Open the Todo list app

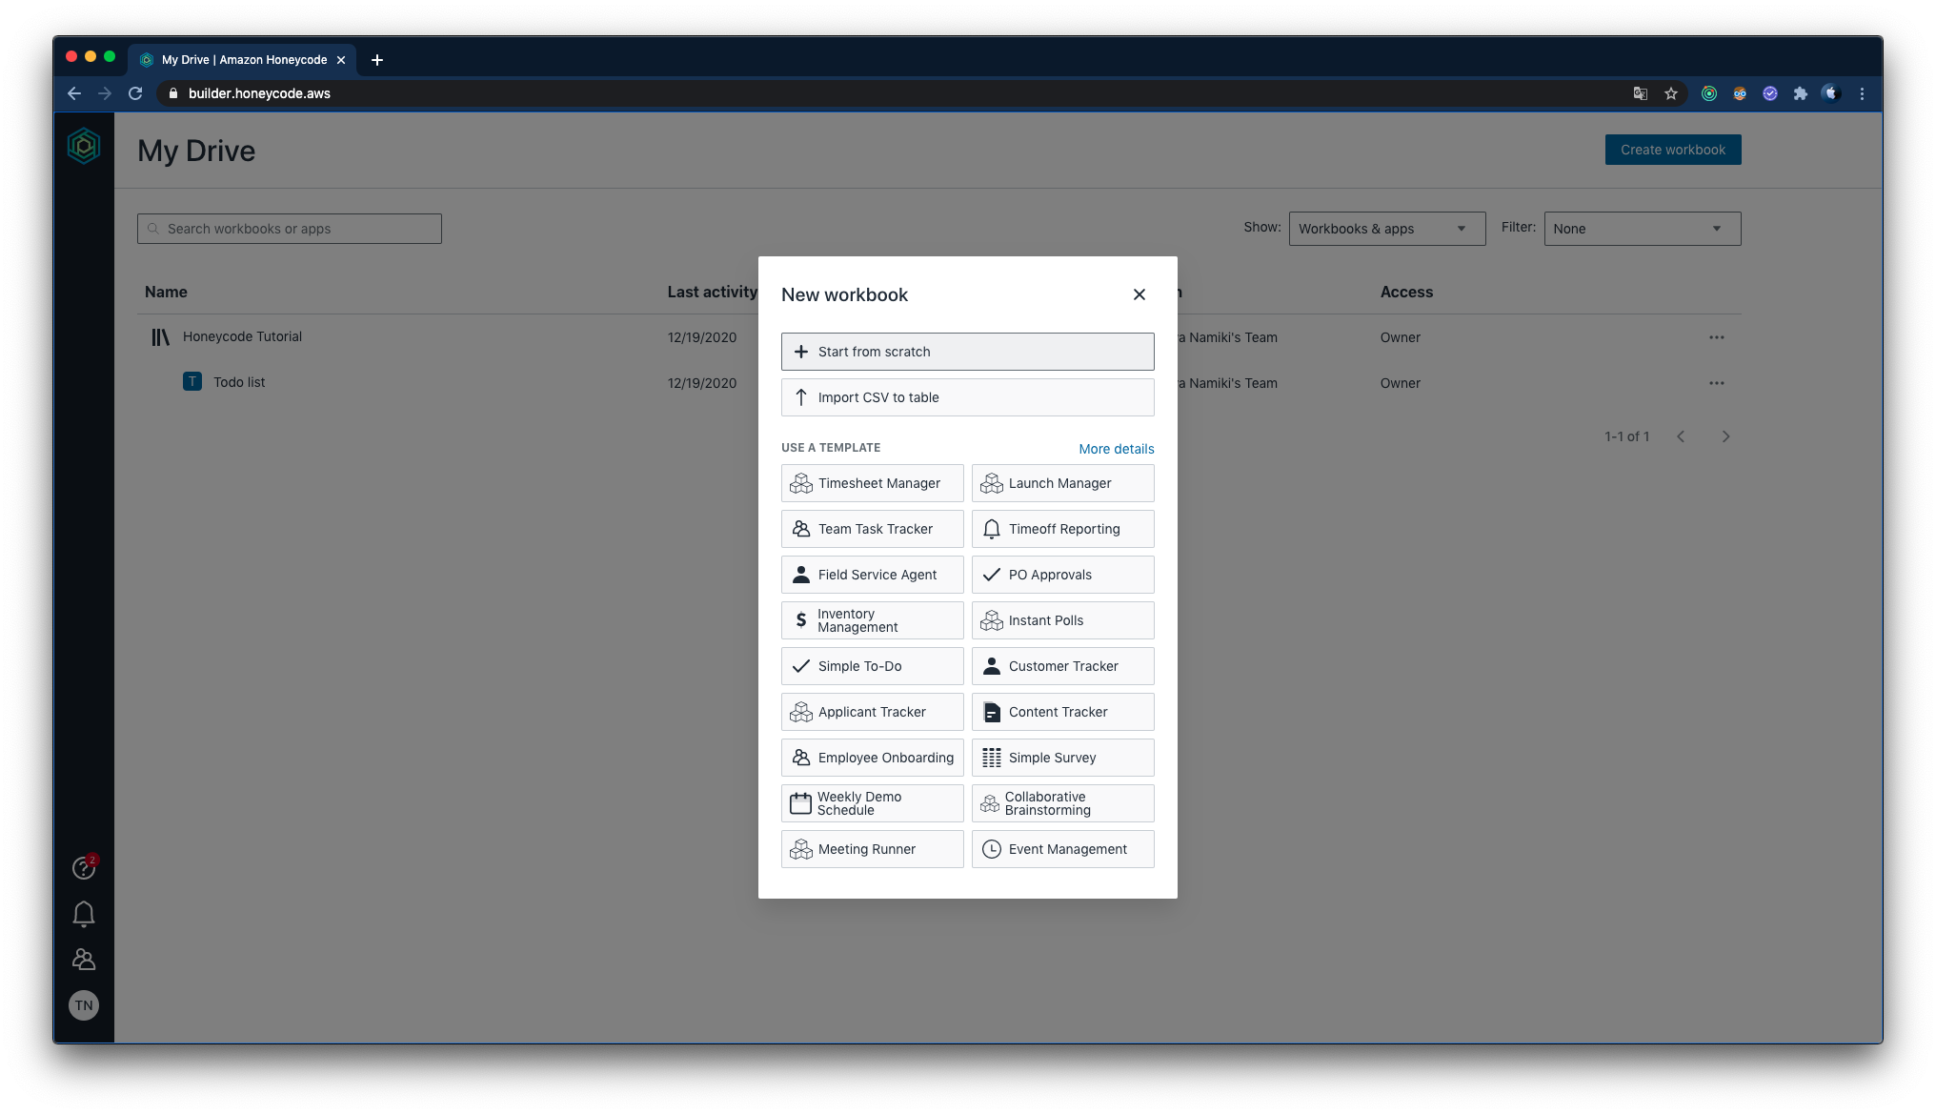tap(239, 382)
